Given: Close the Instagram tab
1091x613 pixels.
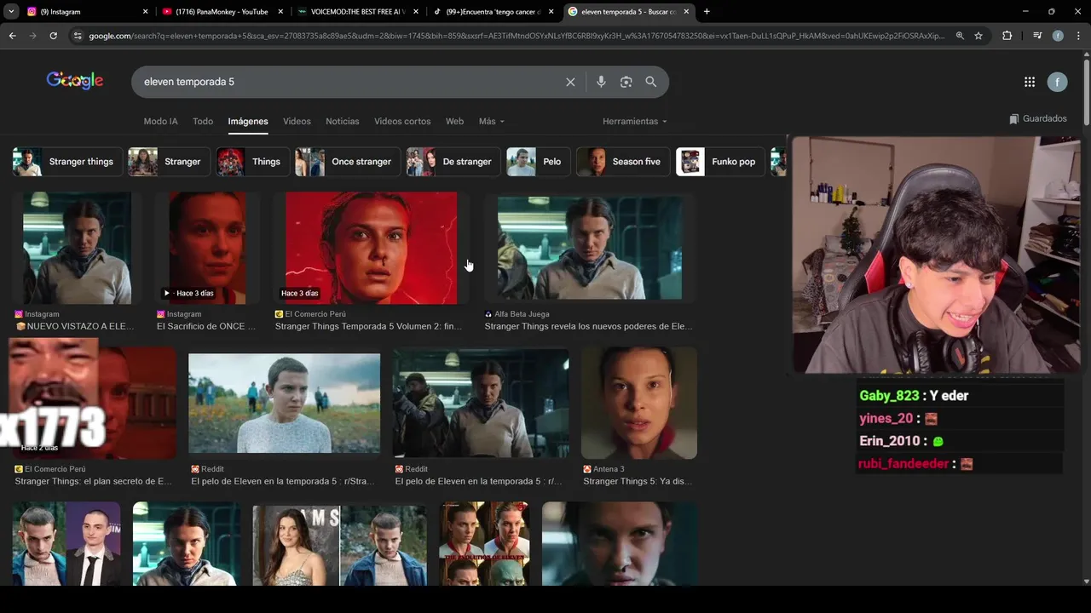Looking at the screenshot, I should [x=145, y=12].
